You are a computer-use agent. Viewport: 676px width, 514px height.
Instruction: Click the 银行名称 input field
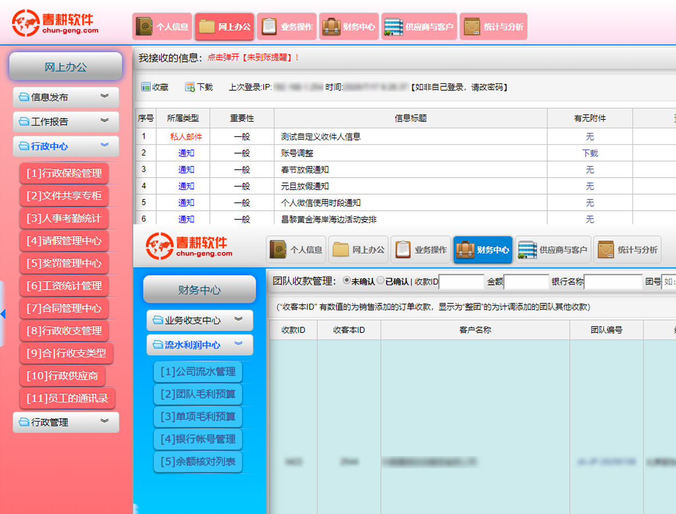pos(613,282)
